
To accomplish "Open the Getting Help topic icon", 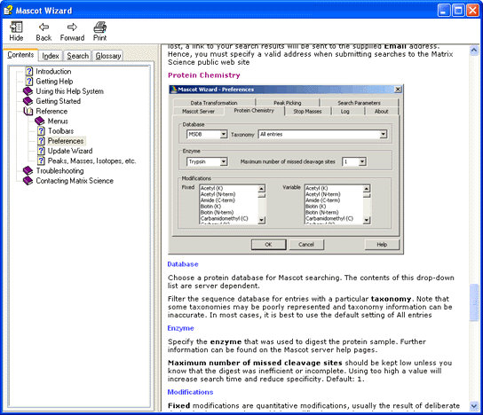I will (x=29, y=82).
